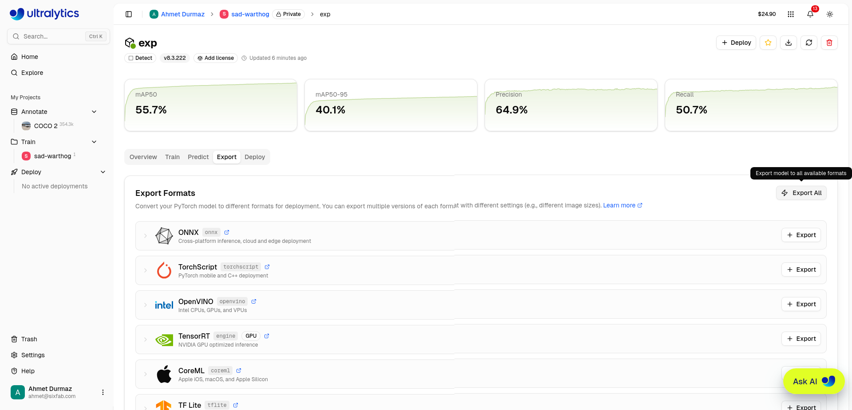The height and width of the screenshot is (410, 852).
Task: Toggle light/dark theme sun icon
Action: point(830,14)
